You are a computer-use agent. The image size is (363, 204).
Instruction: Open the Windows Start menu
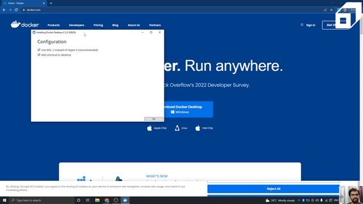point(5,200)
